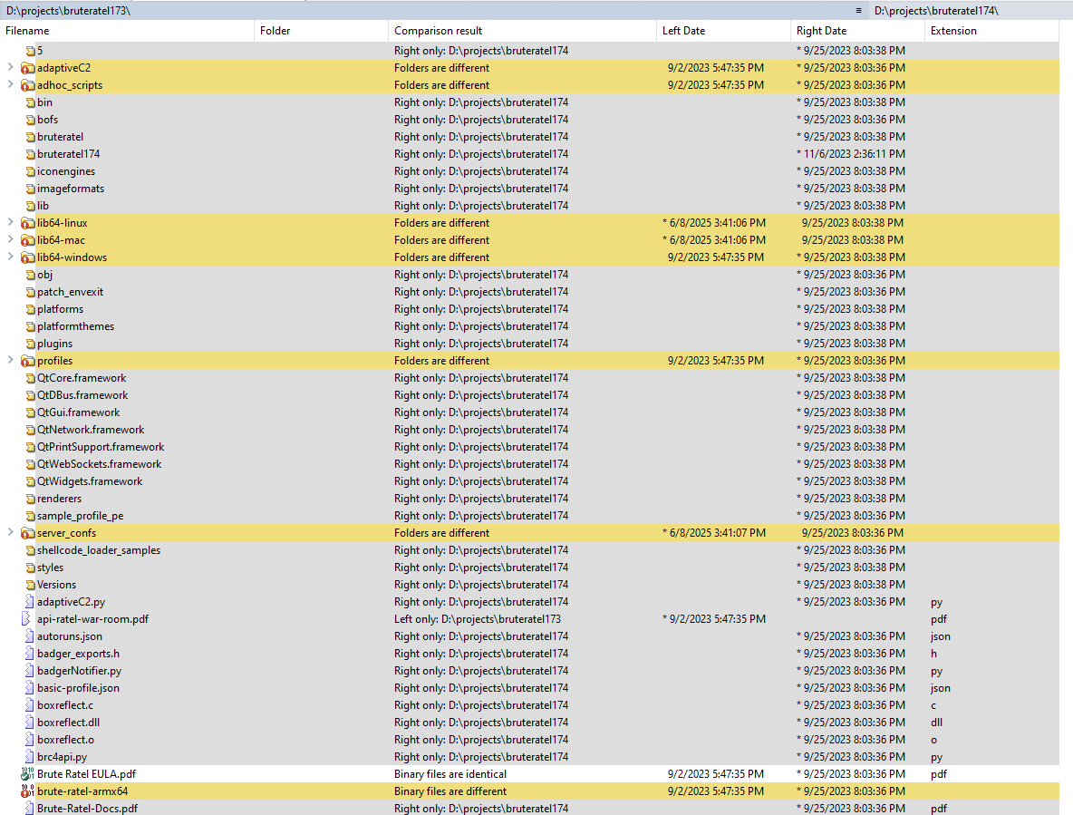Click the folder icon for item 5
Image resolution: width=1073 pixels, height=815 pixels.
click(30, 51)
